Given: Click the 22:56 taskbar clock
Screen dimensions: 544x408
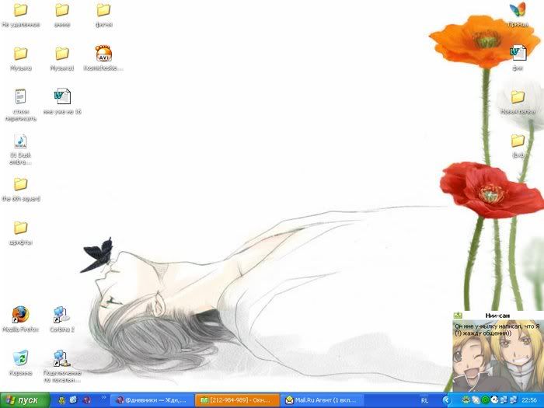Looking at the screenshot, I should (x=529, y=400).
